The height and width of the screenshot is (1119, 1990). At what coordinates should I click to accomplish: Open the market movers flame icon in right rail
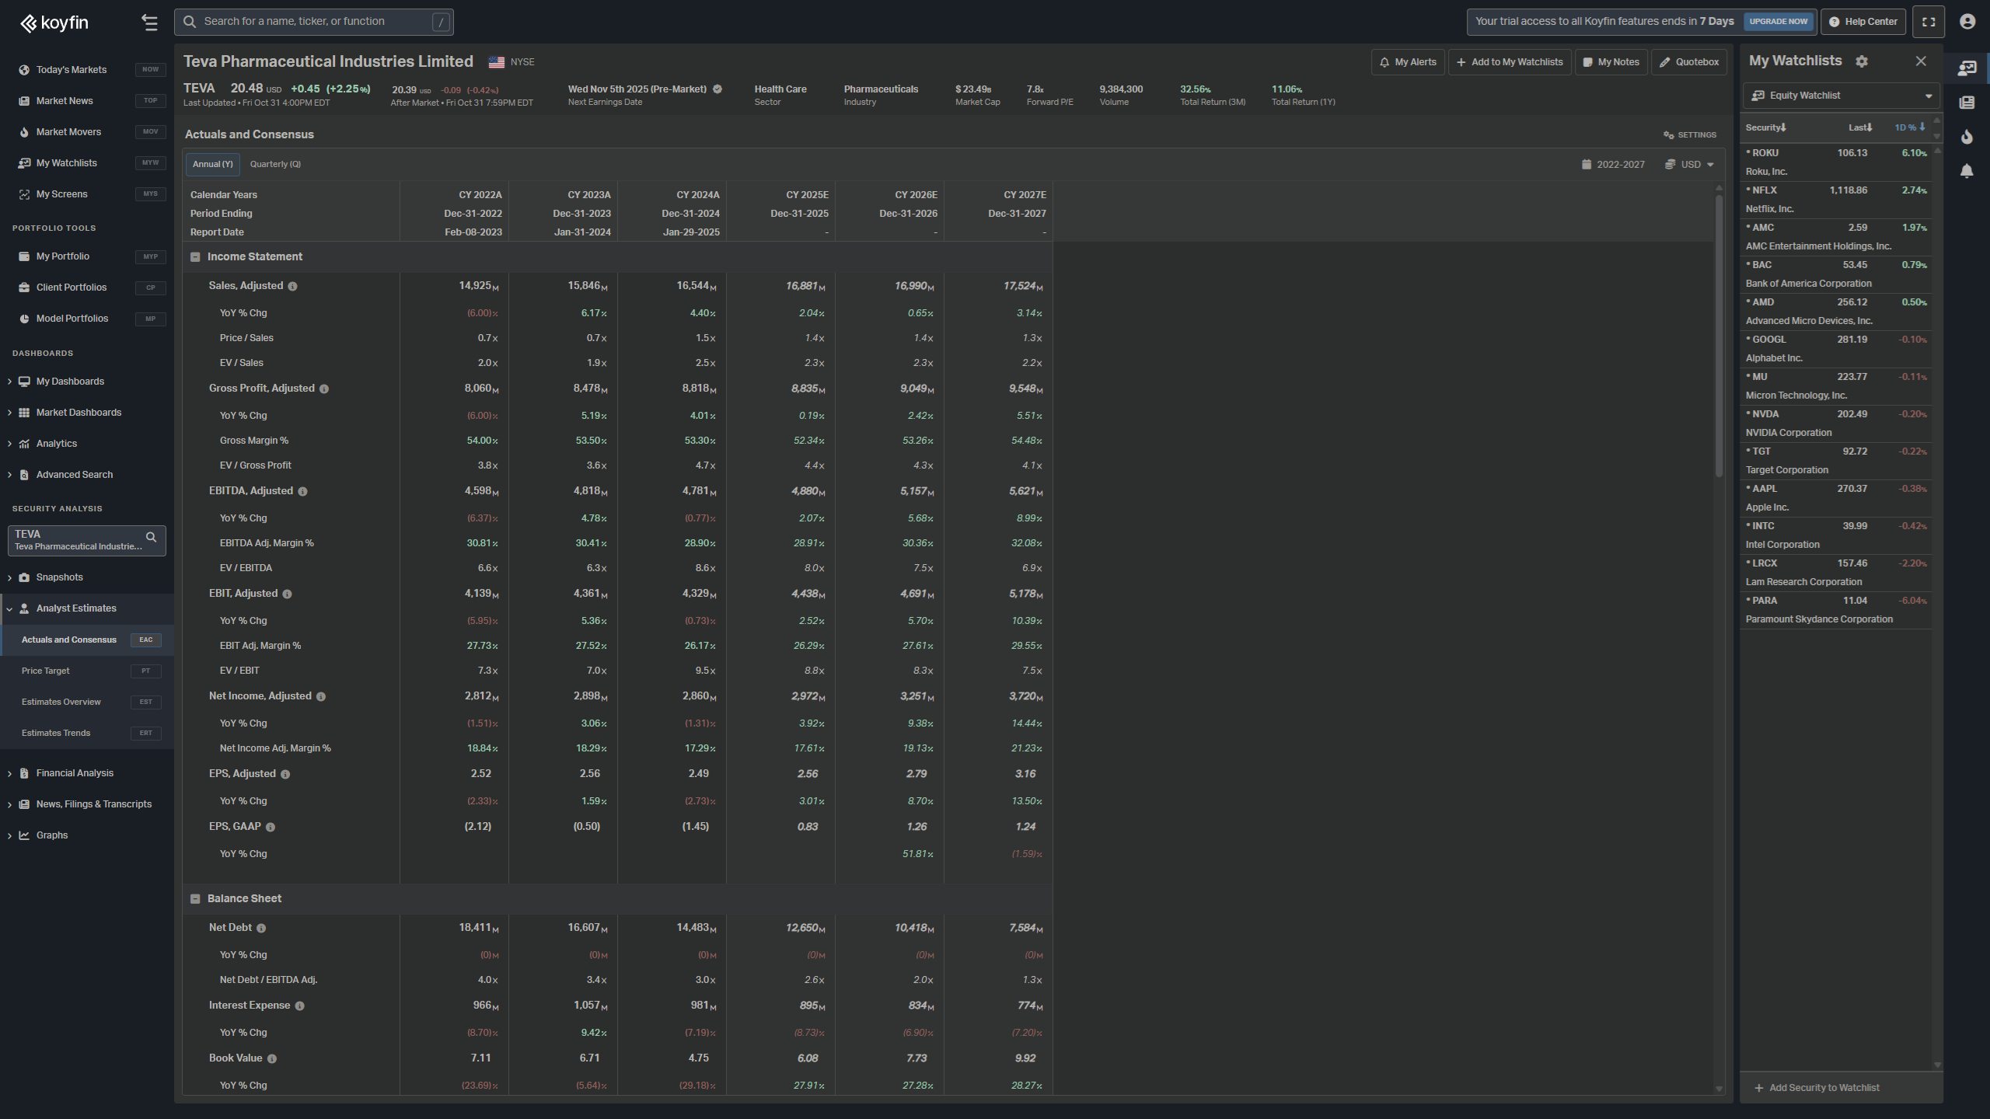[x=1967, y=137]
